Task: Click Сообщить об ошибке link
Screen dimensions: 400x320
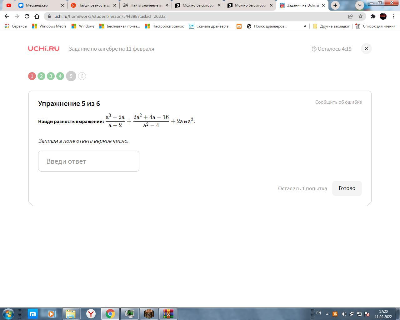Action: coord(338,102)
